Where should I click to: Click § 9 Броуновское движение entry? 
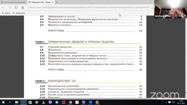[x=91, y=52]
